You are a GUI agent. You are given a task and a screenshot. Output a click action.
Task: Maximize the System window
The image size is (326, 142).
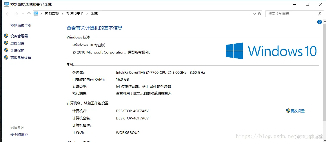[307, 4]
